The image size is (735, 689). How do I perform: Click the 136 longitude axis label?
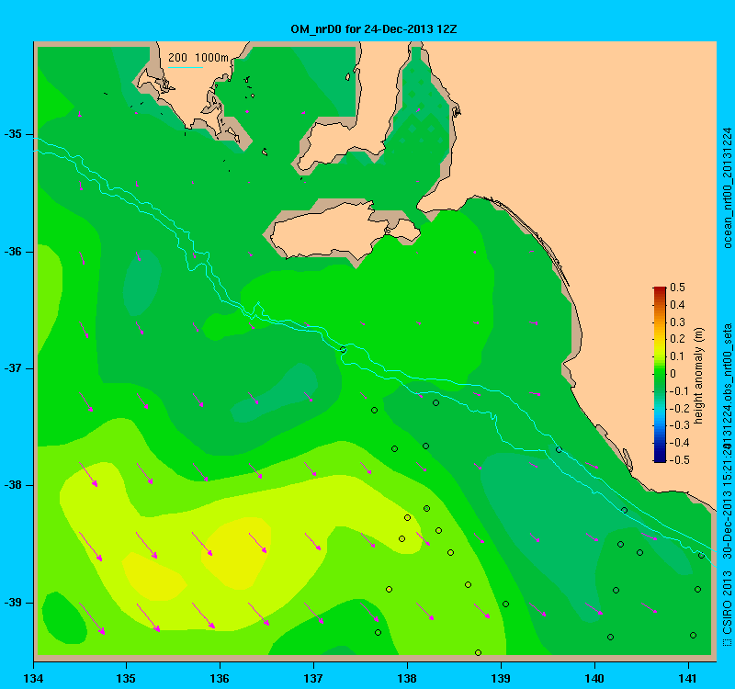pos(220,678)
